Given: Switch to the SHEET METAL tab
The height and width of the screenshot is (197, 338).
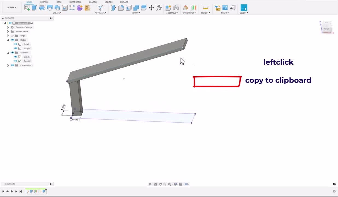Looking at the screenshot, I should point(75,2).
